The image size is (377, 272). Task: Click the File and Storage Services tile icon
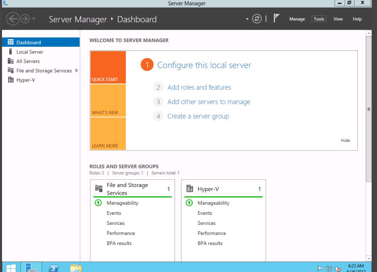(x=99, y=188)
